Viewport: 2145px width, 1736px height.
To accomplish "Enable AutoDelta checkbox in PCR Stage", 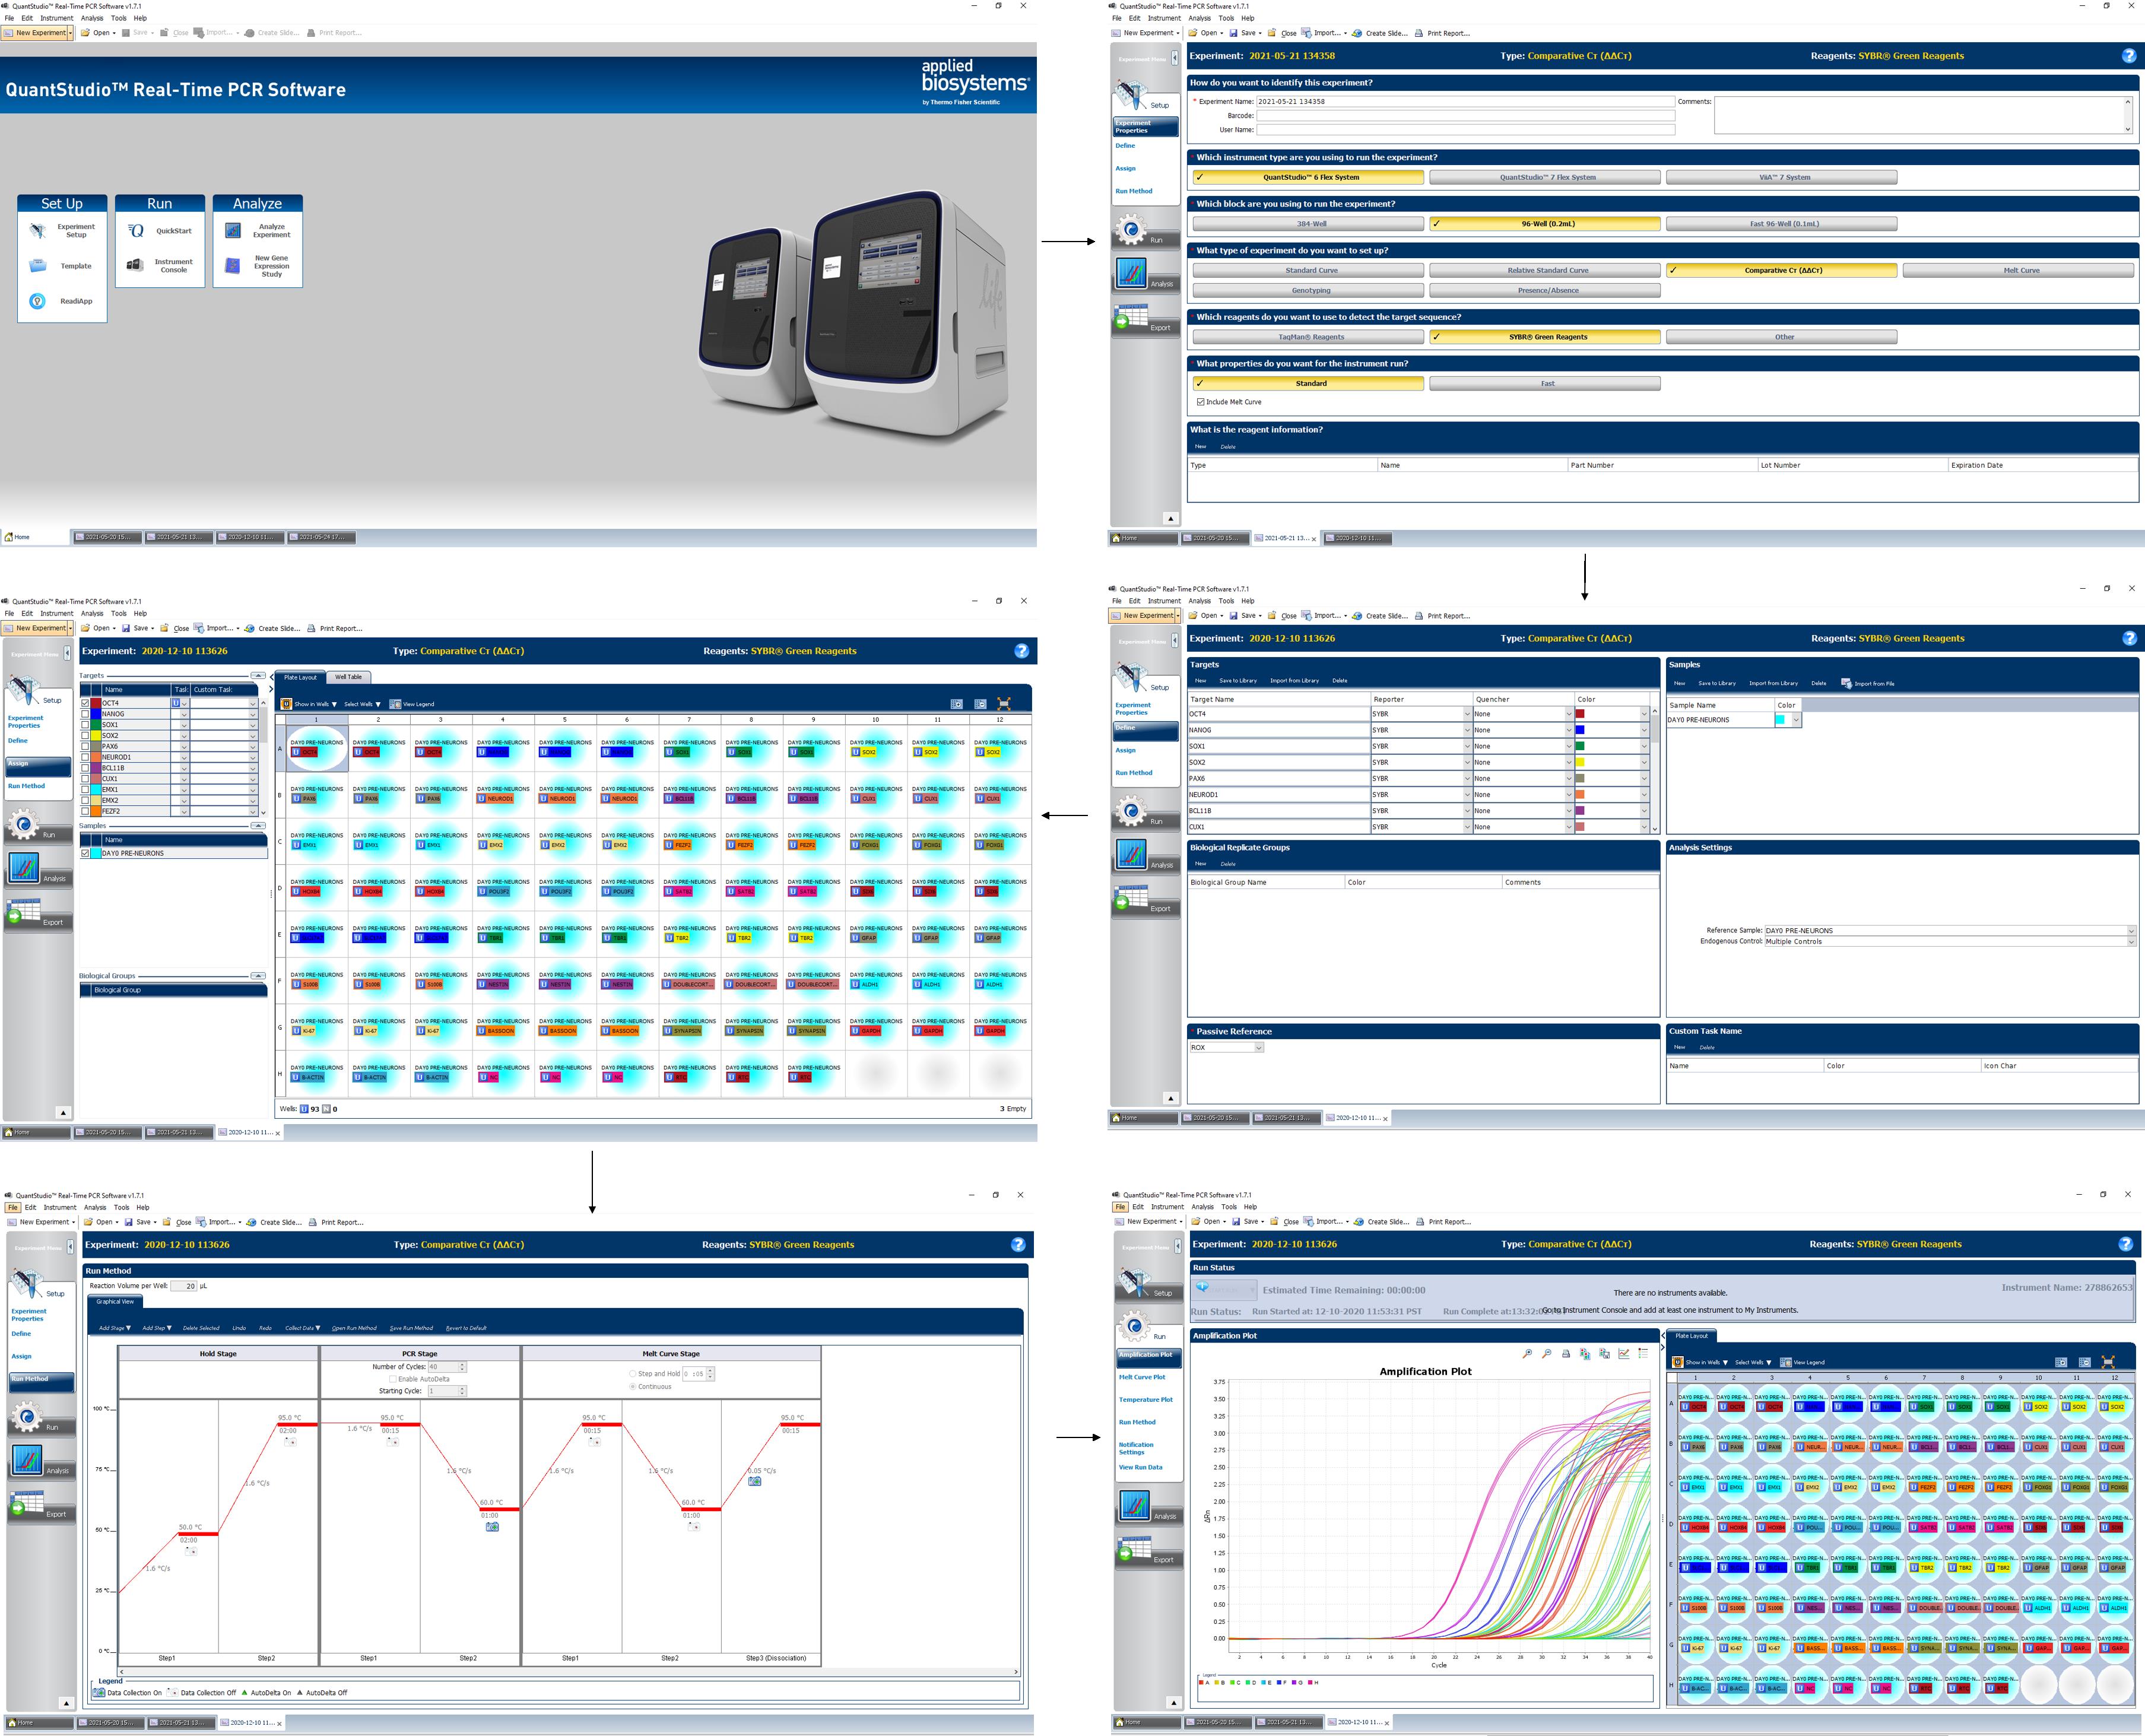I will [393, 1379].
